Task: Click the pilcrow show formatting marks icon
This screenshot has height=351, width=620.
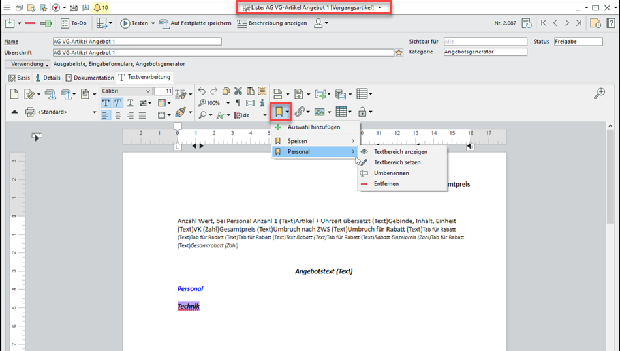Action: (x=238, y=103)
